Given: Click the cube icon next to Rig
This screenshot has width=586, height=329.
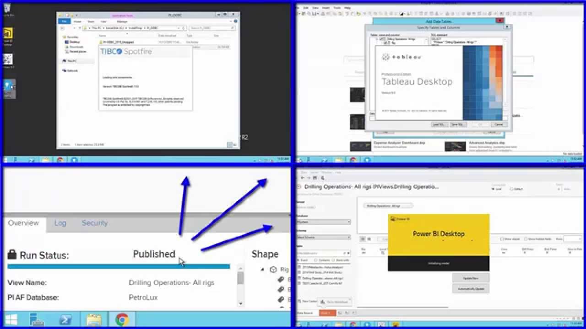Looking at the screenshot, I should (x=273, y=270).
